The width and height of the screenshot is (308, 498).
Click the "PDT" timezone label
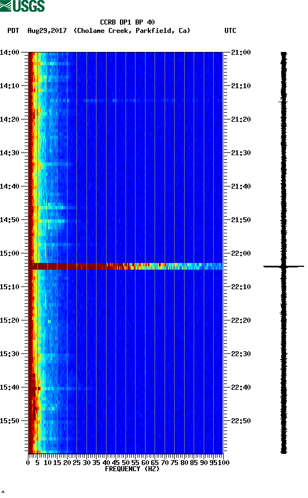pos(13,31)
